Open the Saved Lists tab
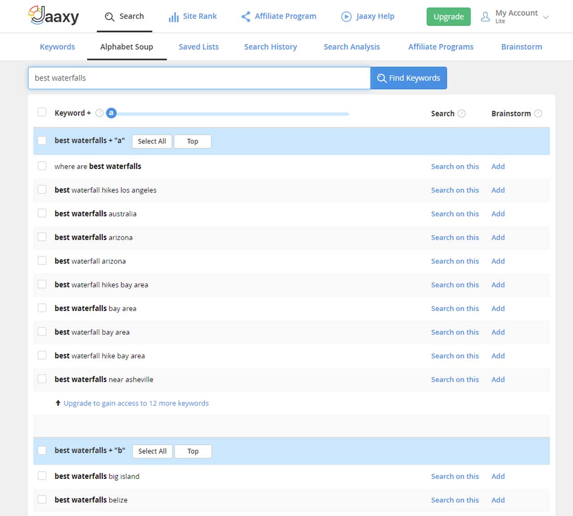The height and width of the screenshot is (516, 573). [199, 47]
